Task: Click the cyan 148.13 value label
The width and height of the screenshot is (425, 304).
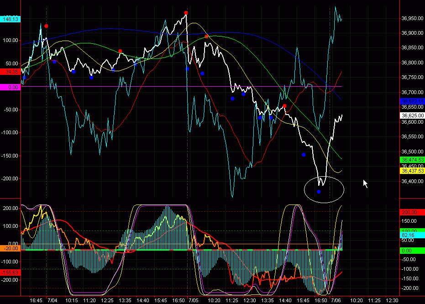Action: pyautogui.click(x=10, y=19)
